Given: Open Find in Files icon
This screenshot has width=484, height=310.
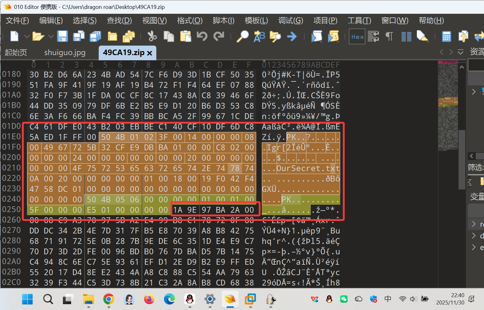Looking at the screenshot, I should click(275, 36).
